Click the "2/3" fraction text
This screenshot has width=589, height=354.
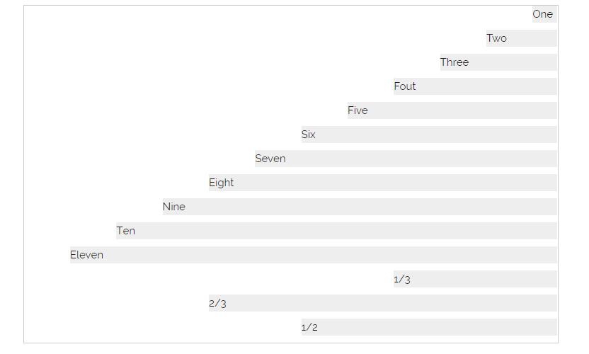click(217, 304)
